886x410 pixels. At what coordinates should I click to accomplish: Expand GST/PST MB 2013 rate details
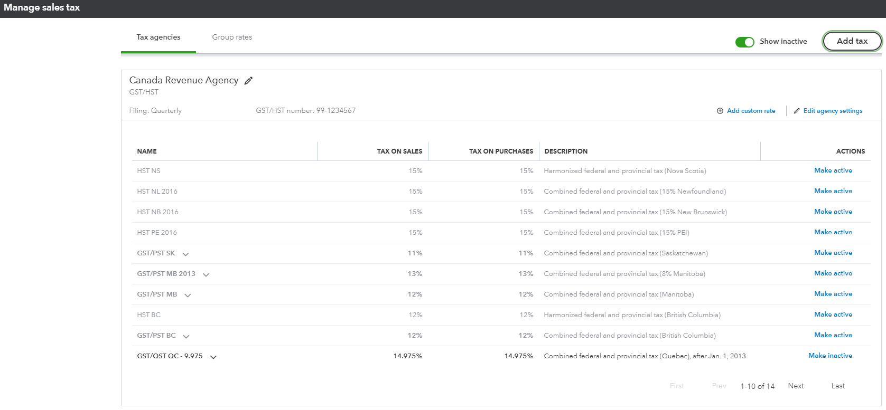pos(206,274)
